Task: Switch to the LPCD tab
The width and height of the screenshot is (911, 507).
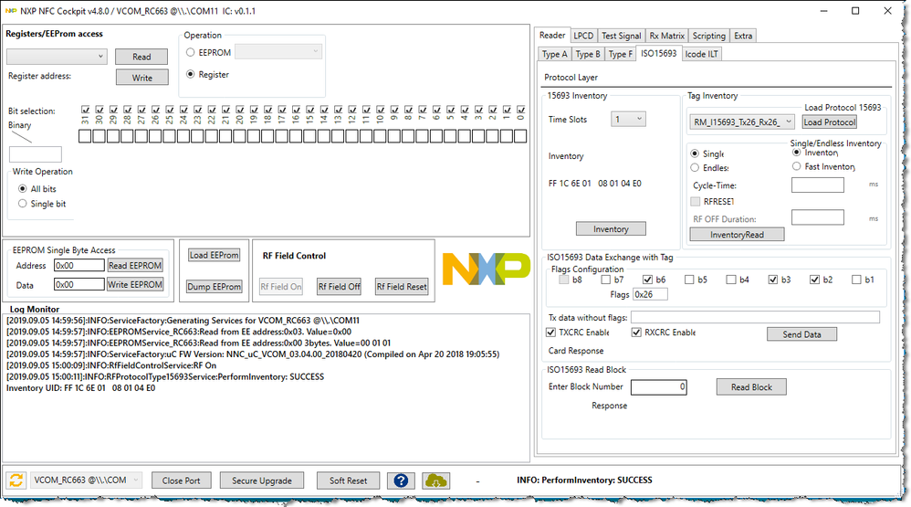Action: tap(583, 36)
